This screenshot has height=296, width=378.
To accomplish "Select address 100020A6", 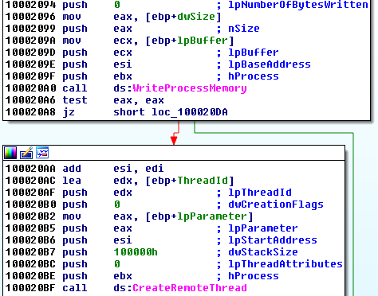I will 30,100.
